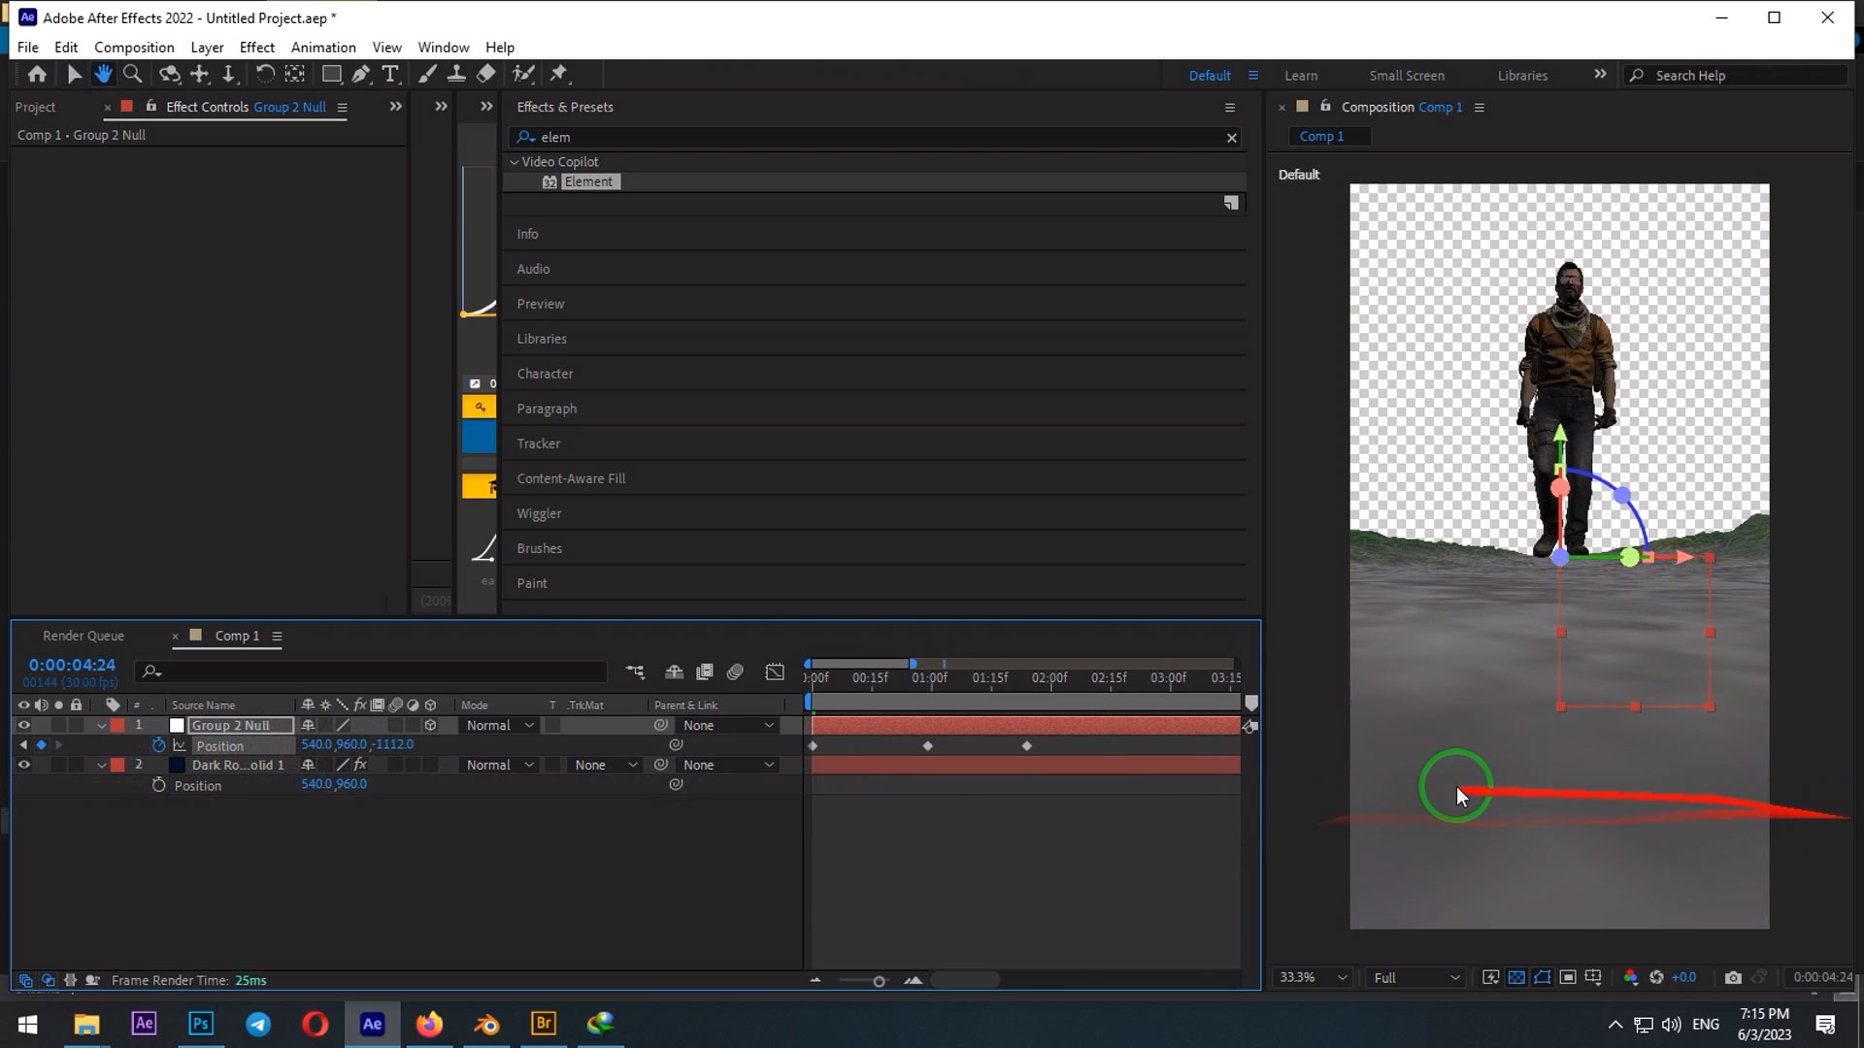Select the Puppet Pin tool
Image resolution: width=1864 pixels, height=1048 pixels.
[558, 74]
